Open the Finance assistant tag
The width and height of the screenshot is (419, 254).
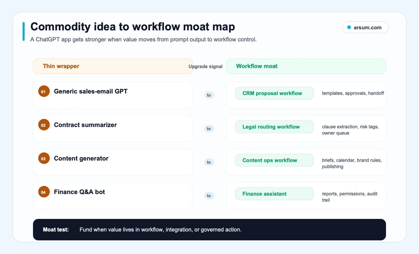click(274, 194)
